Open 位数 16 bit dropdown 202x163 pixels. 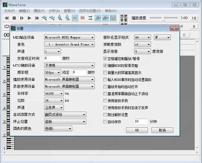pyautogui.click(x=54, y=101)
